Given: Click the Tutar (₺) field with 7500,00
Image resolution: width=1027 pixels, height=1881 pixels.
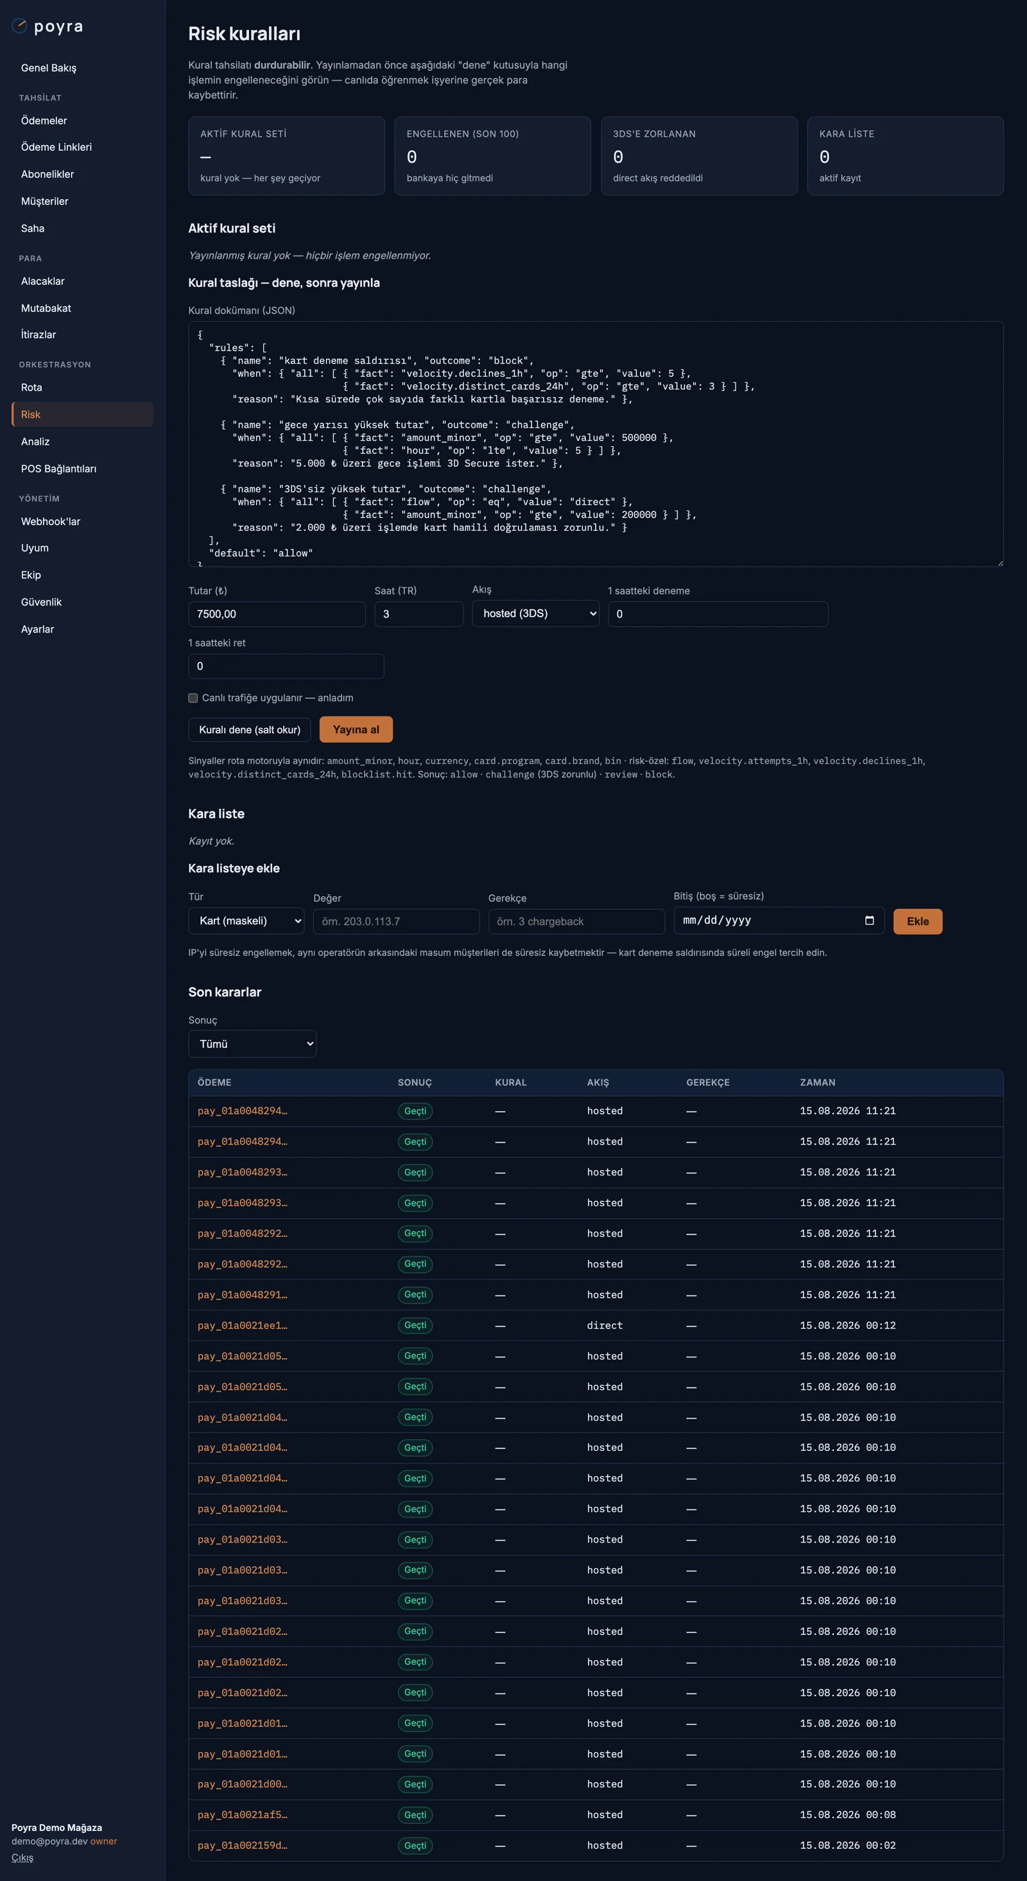Looking at the screenshot, I should click(x=277, y=614).
